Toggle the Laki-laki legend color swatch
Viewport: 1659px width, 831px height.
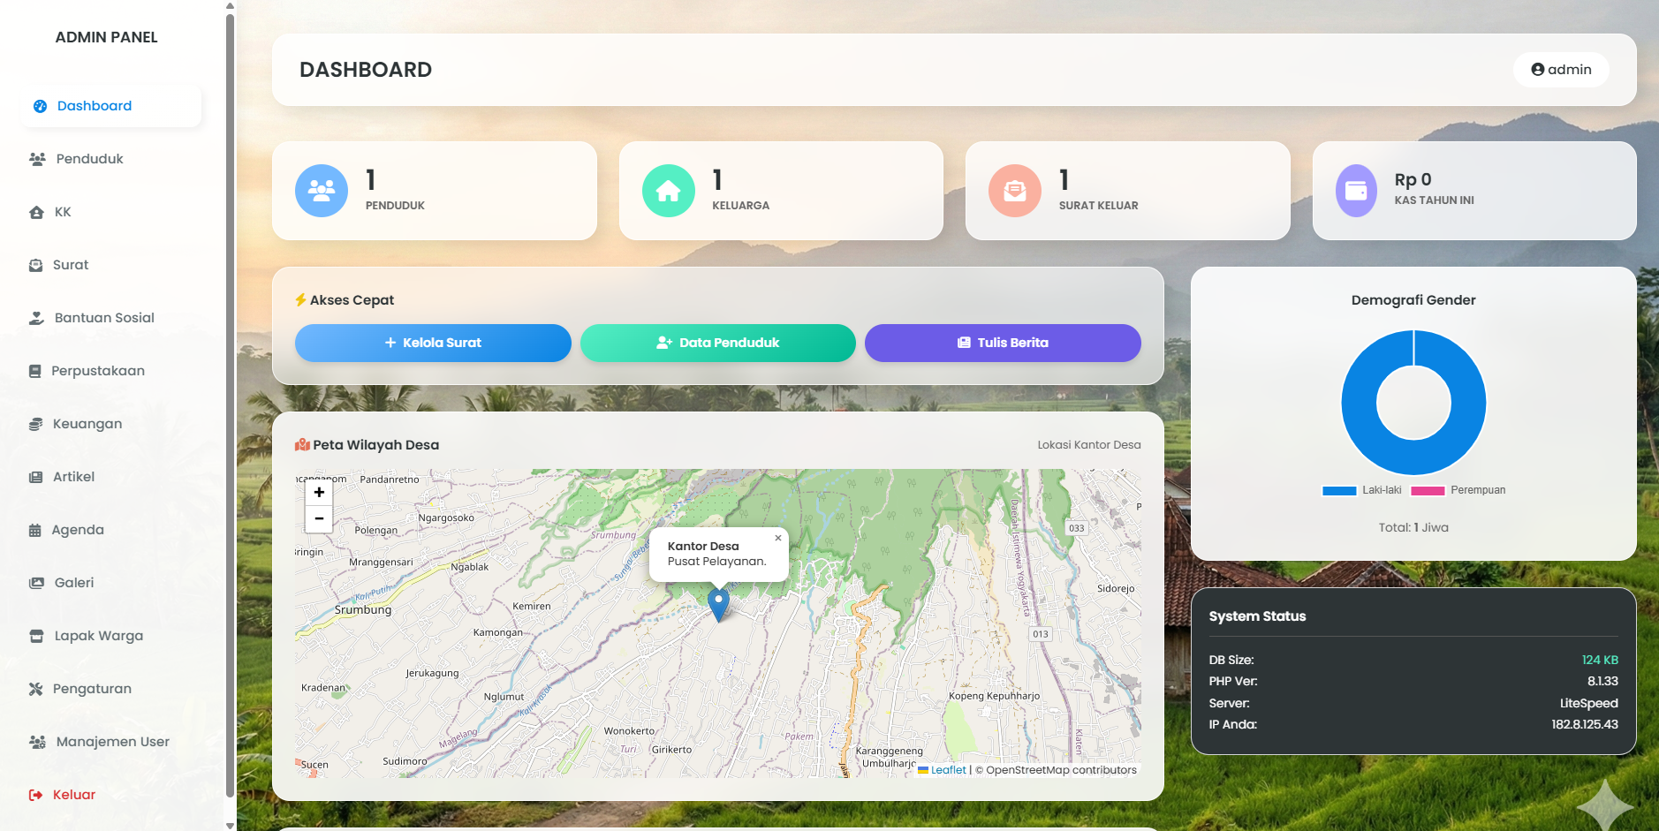(x=1339, y=491)
